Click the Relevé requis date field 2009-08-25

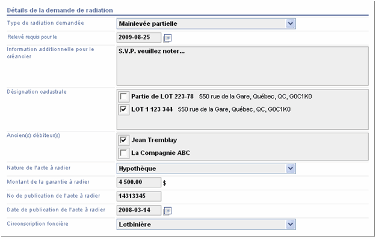[x=139, y=37]
